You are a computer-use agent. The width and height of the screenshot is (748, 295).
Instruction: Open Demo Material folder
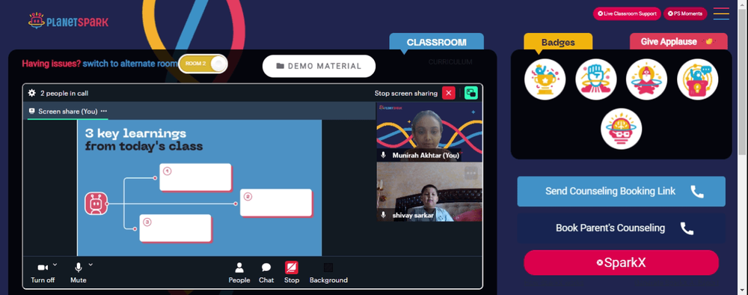[x=319, y=66]
